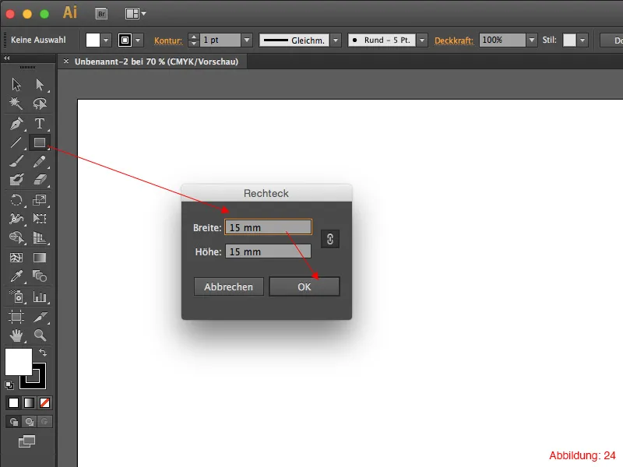Pick the Rectangle tool
Viewport: 623px width, 467px height.
(x=40, y=142)
